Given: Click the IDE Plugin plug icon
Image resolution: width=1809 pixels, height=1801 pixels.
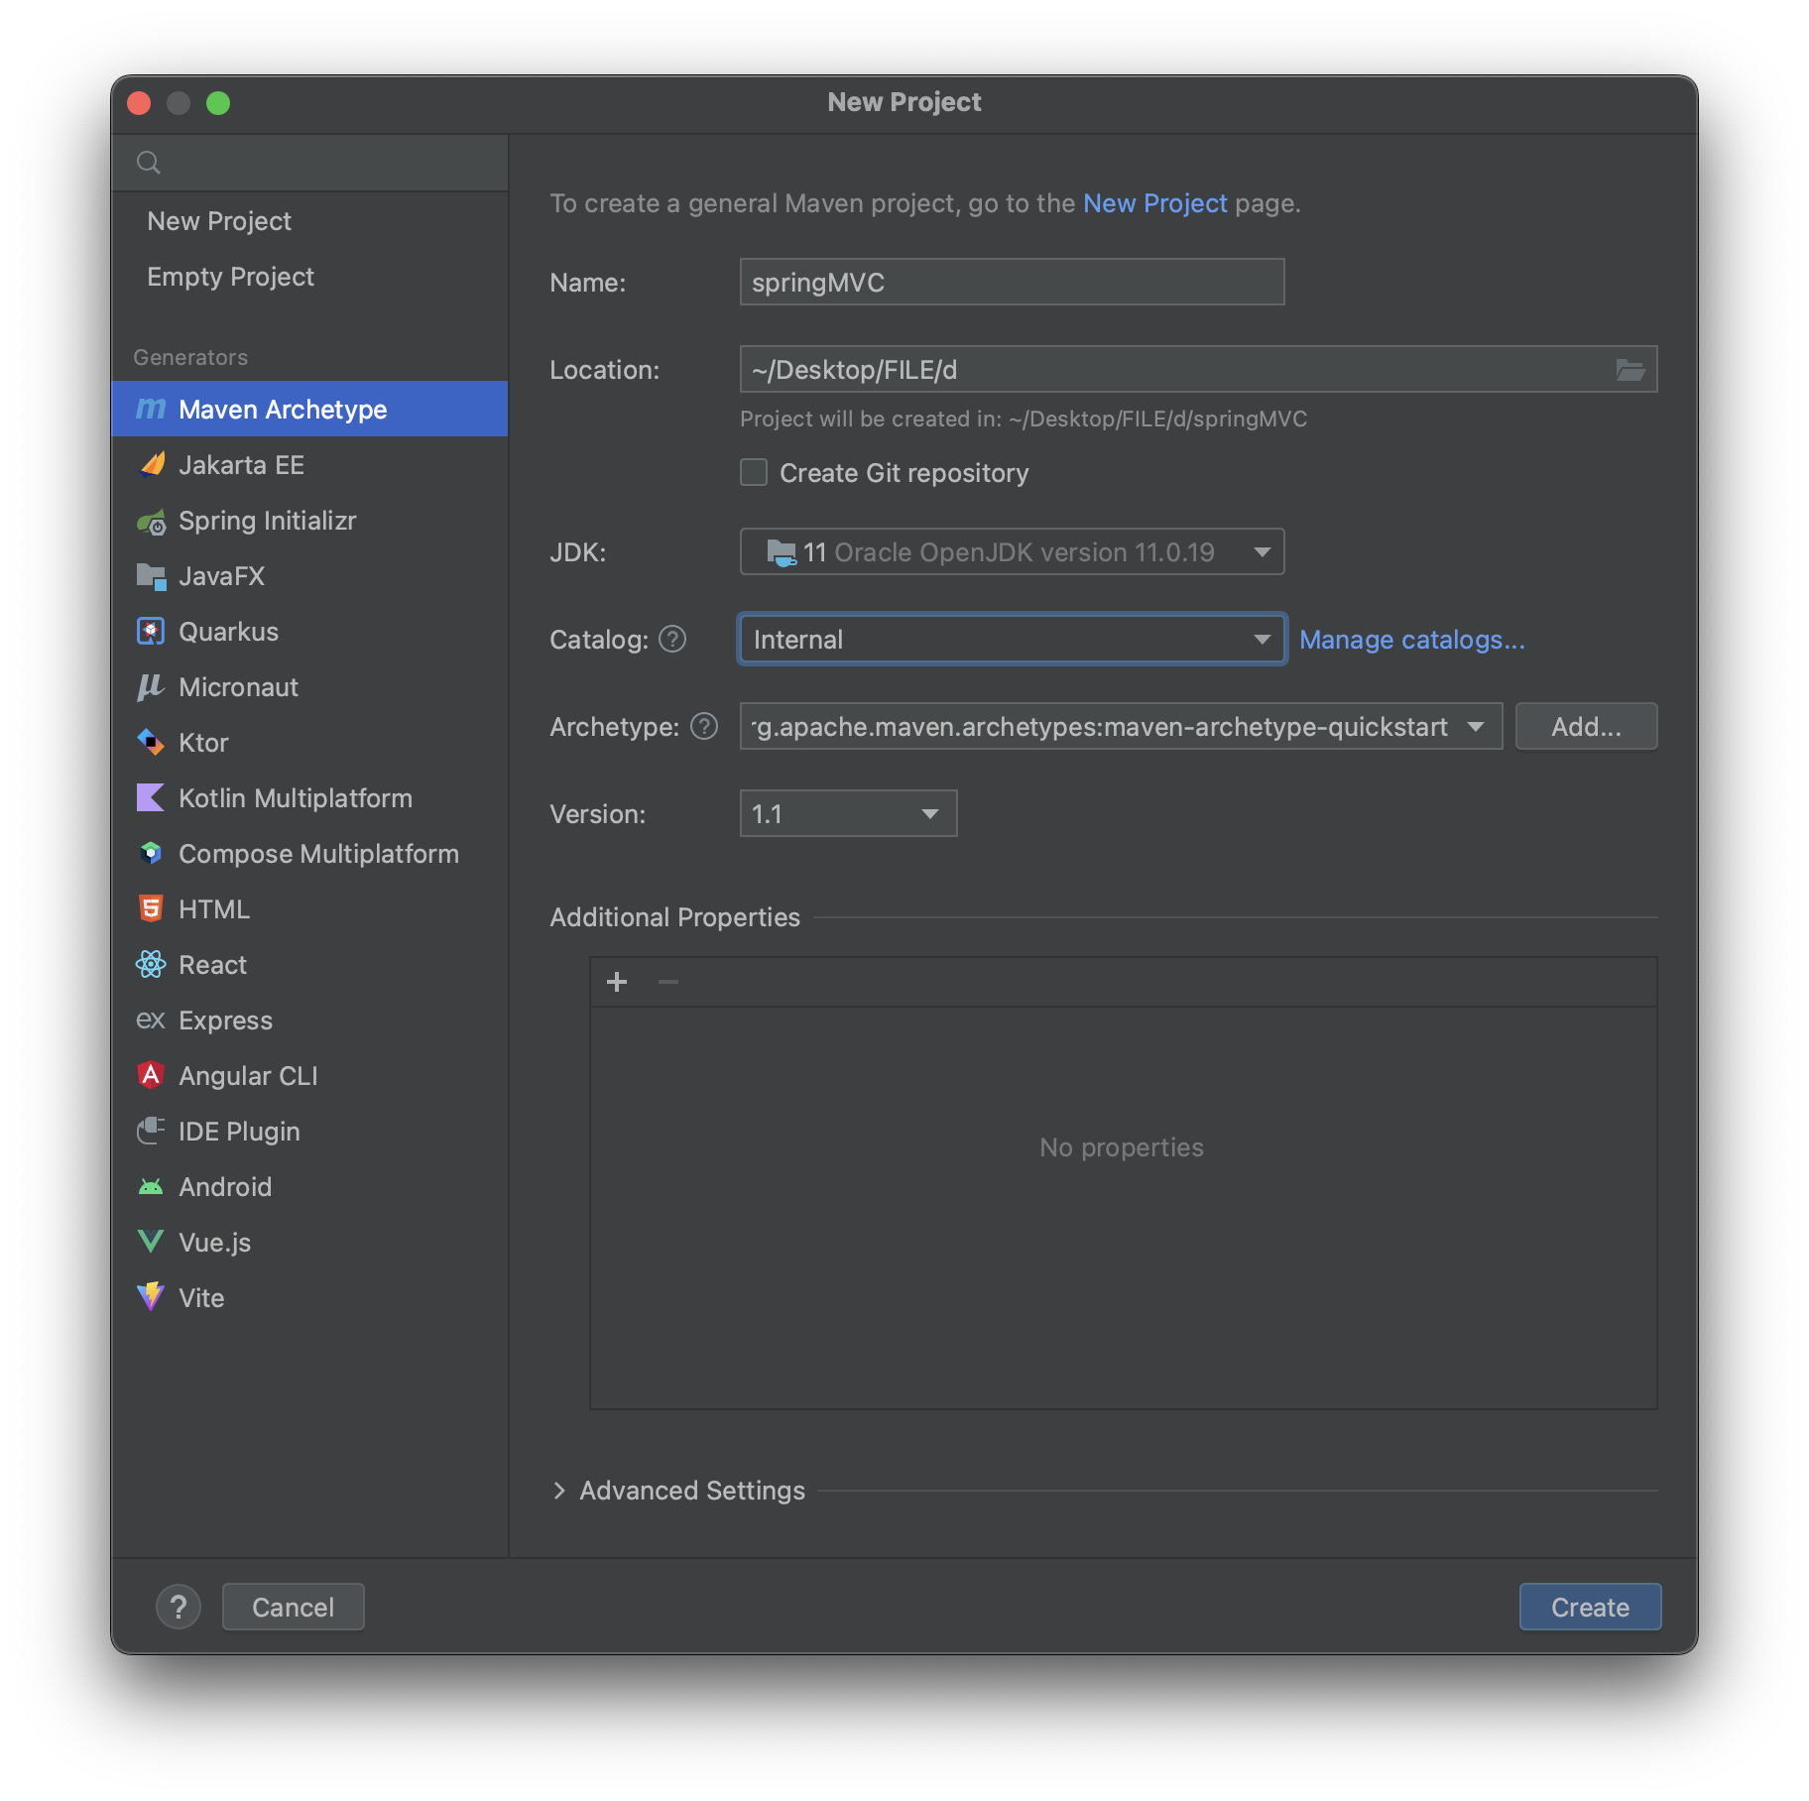Looking at the screenshot, I should pos(151,1131).
